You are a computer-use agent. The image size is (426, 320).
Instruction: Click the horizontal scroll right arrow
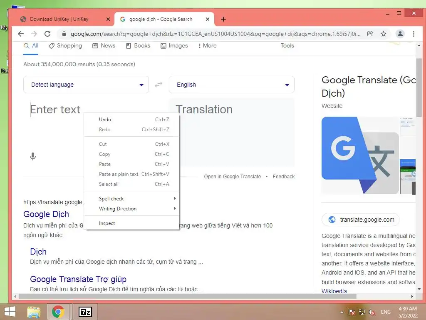(x=412, y=296)
